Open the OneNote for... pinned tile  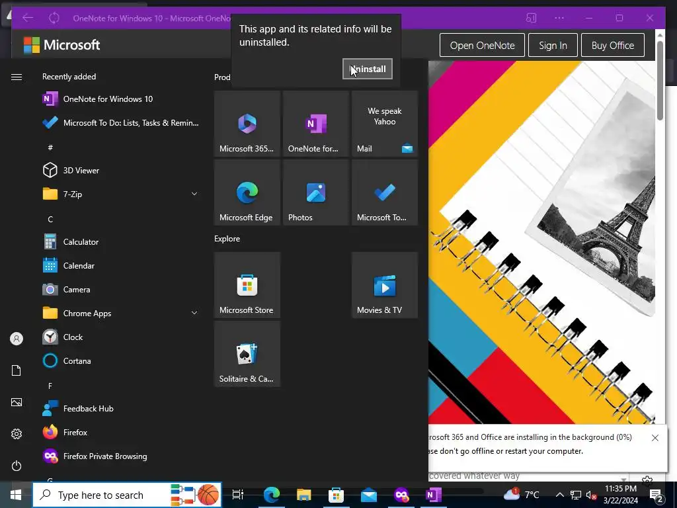click(x=316, y=124)
